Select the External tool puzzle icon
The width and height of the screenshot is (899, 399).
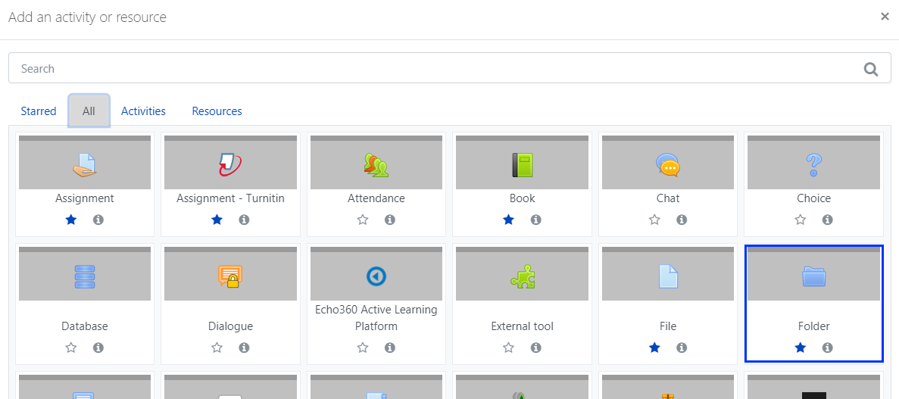click(523, 277)
